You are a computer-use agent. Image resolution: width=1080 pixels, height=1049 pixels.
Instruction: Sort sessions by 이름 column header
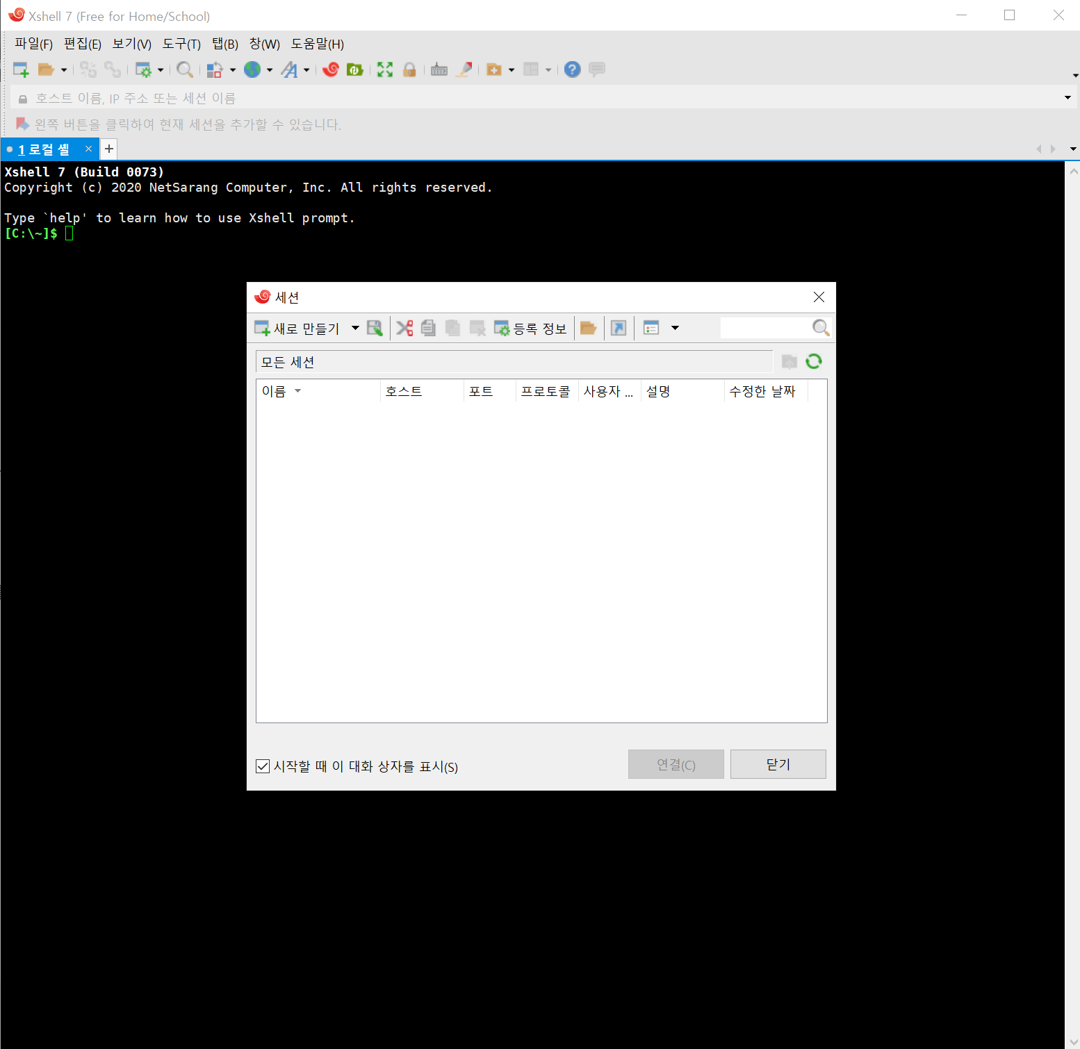[x=318, y=391]
